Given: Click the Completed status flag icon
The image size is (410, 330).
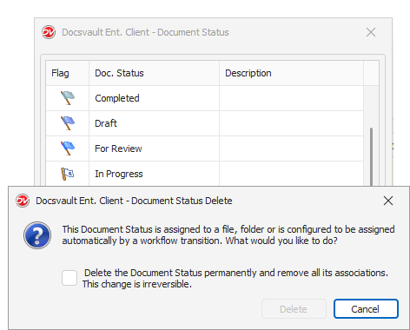Looking at the screenshot, I should pos(68,98).
